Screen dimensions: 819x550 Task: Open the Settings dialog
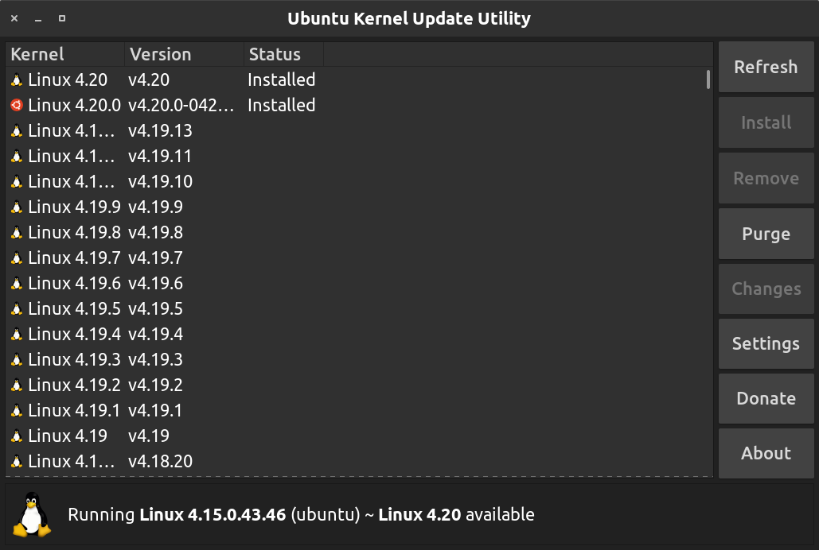click(x=765, y=343)
